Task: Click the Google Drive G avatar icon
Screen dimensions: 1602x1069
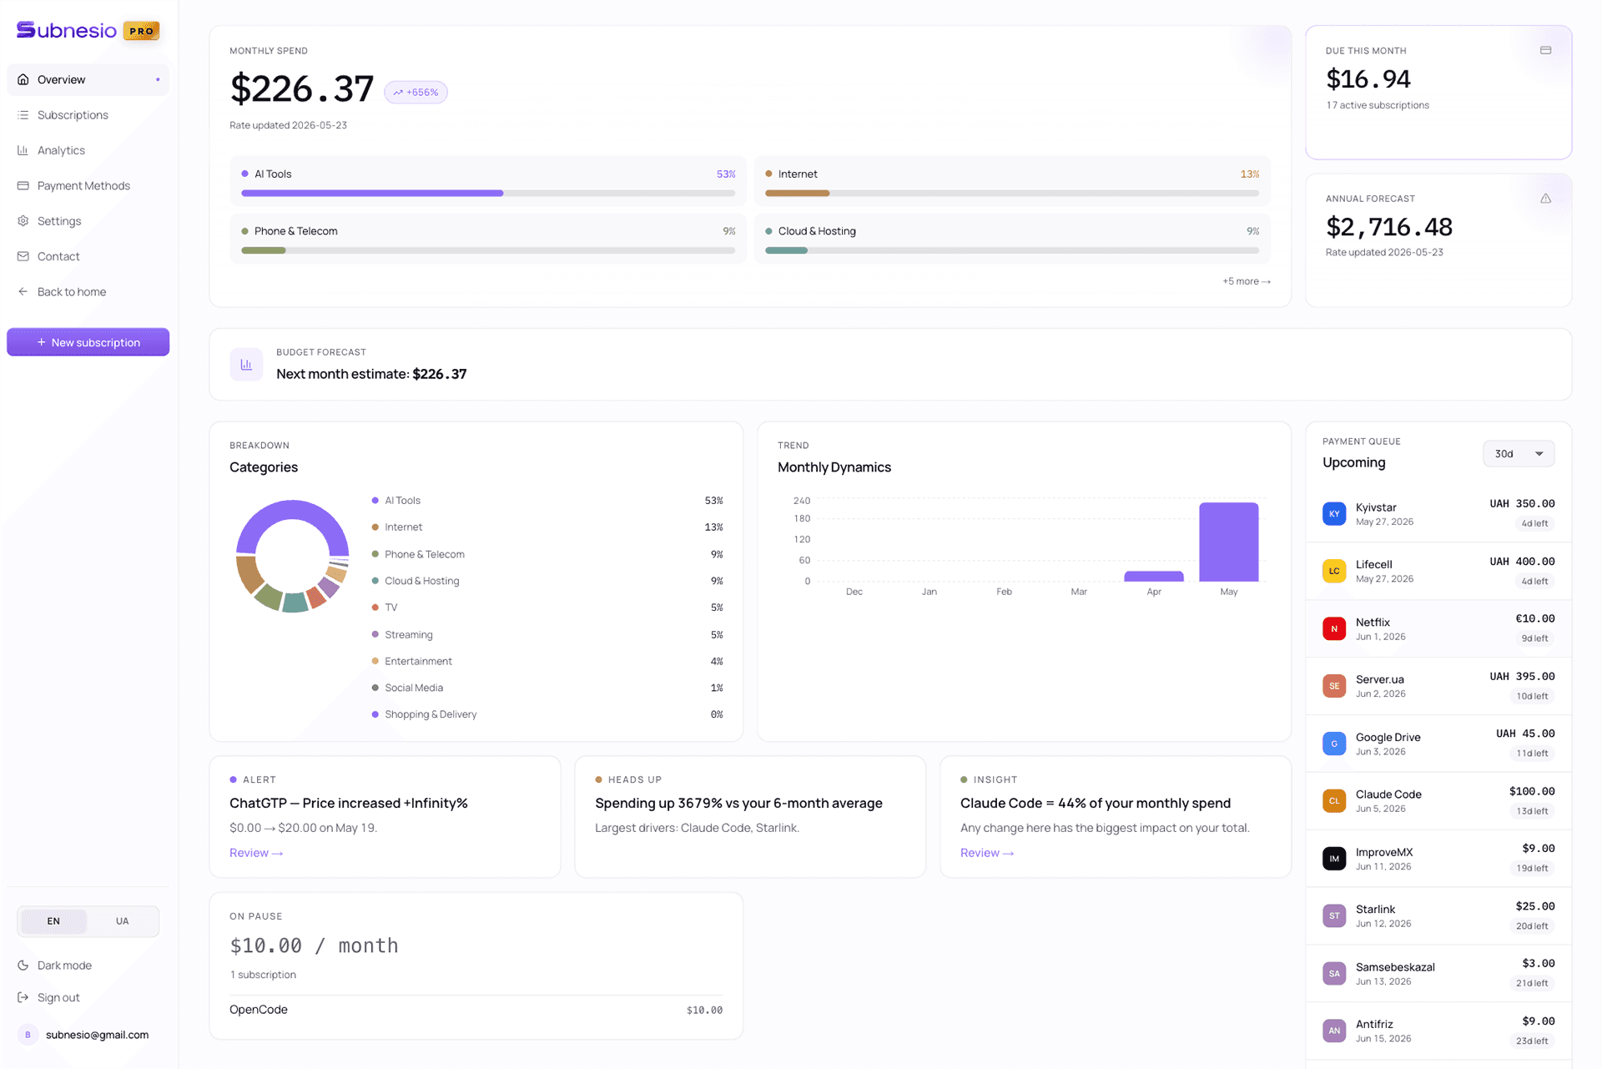Action: pos(1334,744)
